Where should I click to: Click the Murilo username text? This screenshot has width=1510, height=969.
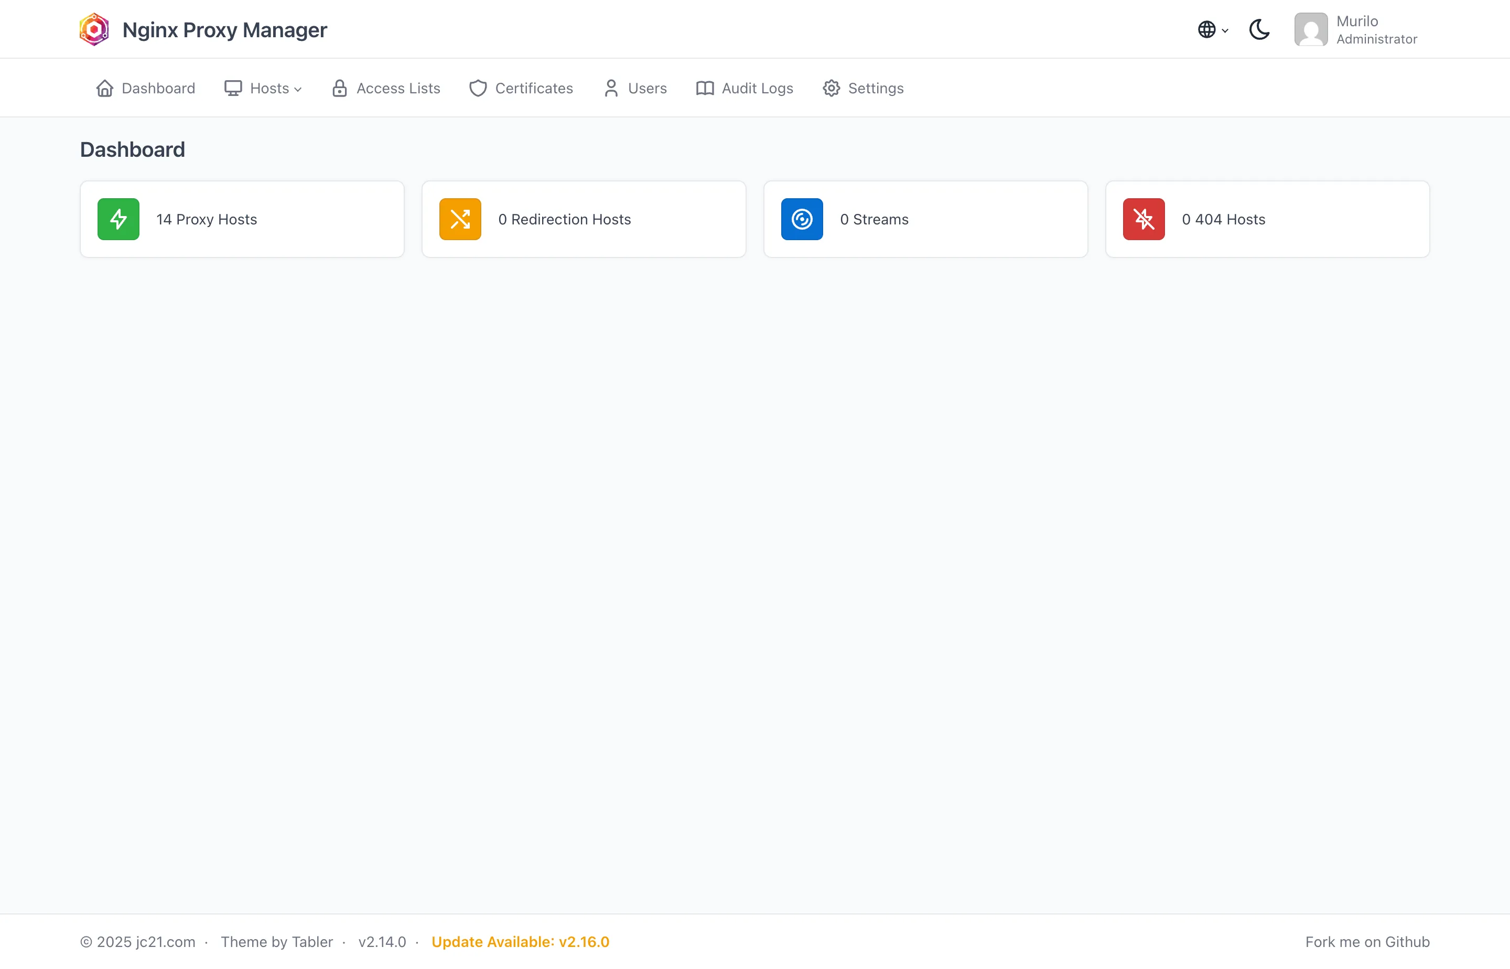coord(1357,21)
